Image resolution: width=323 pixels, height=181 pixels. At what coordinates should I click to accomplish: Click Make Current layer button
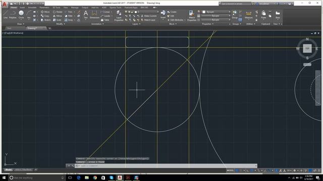(149, 16)
